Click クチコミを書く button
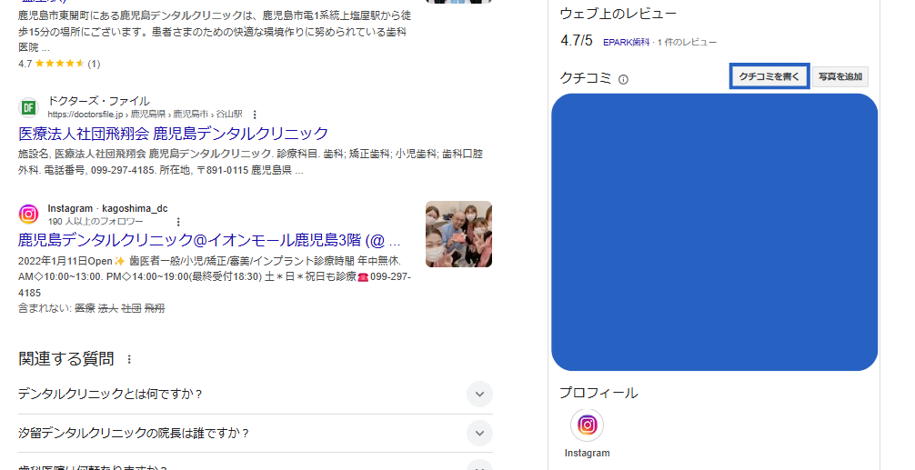 click(x=769, y=76)
